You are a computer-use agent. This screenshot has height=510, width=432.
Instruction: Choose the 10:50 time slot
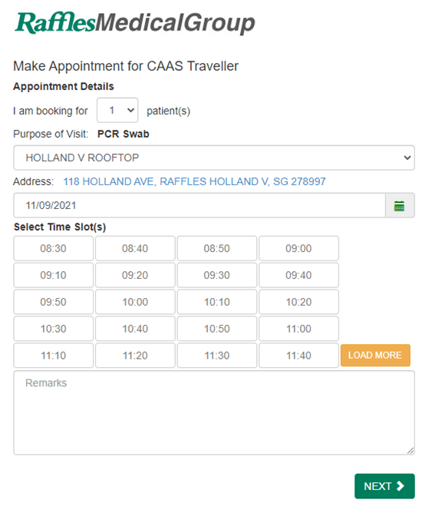tap(217, 329)
